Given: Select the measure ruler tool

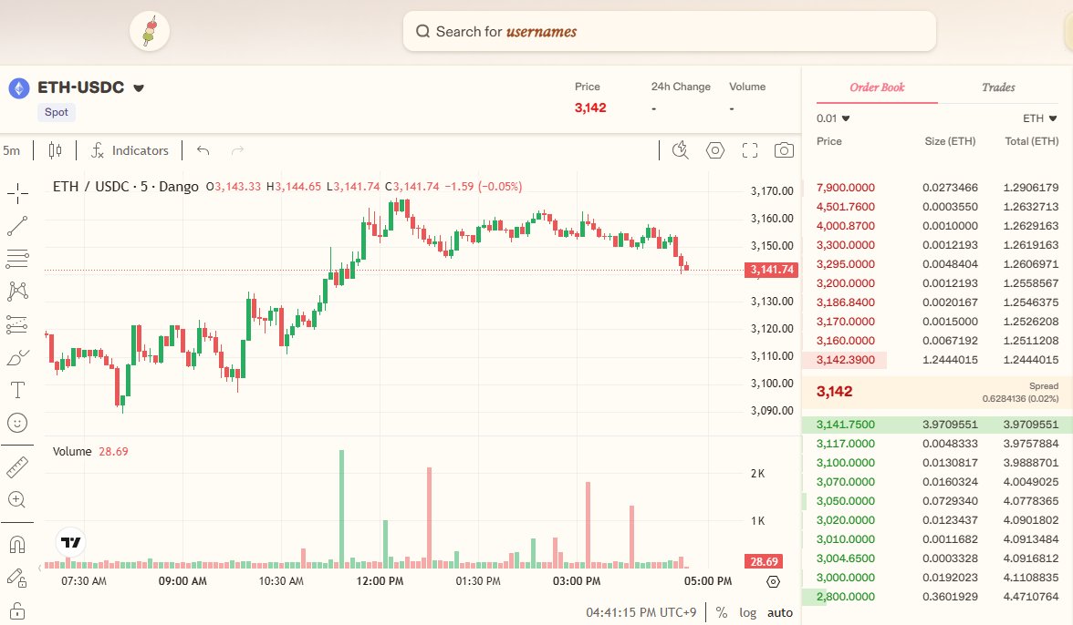Looking at the screenshot, I should (x=17, y=466).
